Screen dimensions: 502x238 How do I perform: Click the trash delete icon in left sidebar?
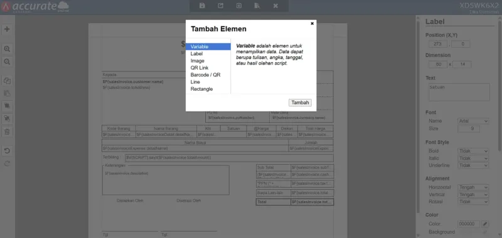[7, 132]
